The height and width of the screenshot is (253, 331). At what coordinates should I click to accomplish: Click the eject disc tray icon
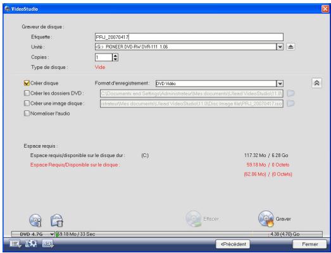(x=290, y=47)
